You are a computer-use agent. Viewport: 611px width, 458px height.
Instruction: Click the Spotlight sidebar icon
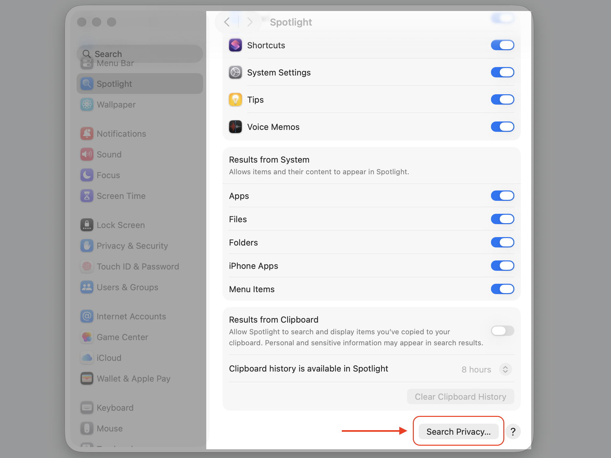click(87, 84)
